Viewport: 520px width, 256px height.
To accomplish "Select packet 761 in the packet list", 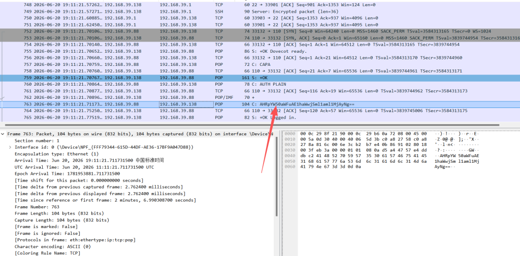I will click(x=260, y=91).
